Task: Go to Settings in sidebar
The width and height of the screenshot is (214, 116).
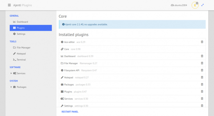Action: [x=21, y=34]
